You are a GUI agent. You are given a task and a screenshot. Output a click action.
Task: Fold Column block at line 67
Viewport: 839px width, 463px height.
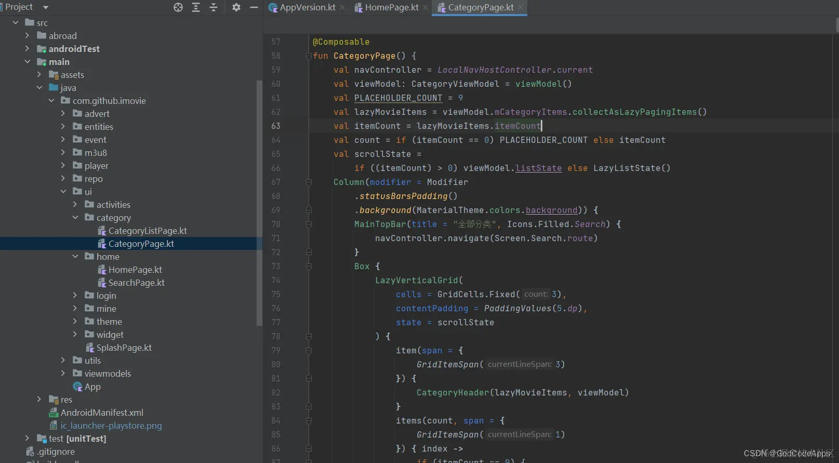click(309, 182)
